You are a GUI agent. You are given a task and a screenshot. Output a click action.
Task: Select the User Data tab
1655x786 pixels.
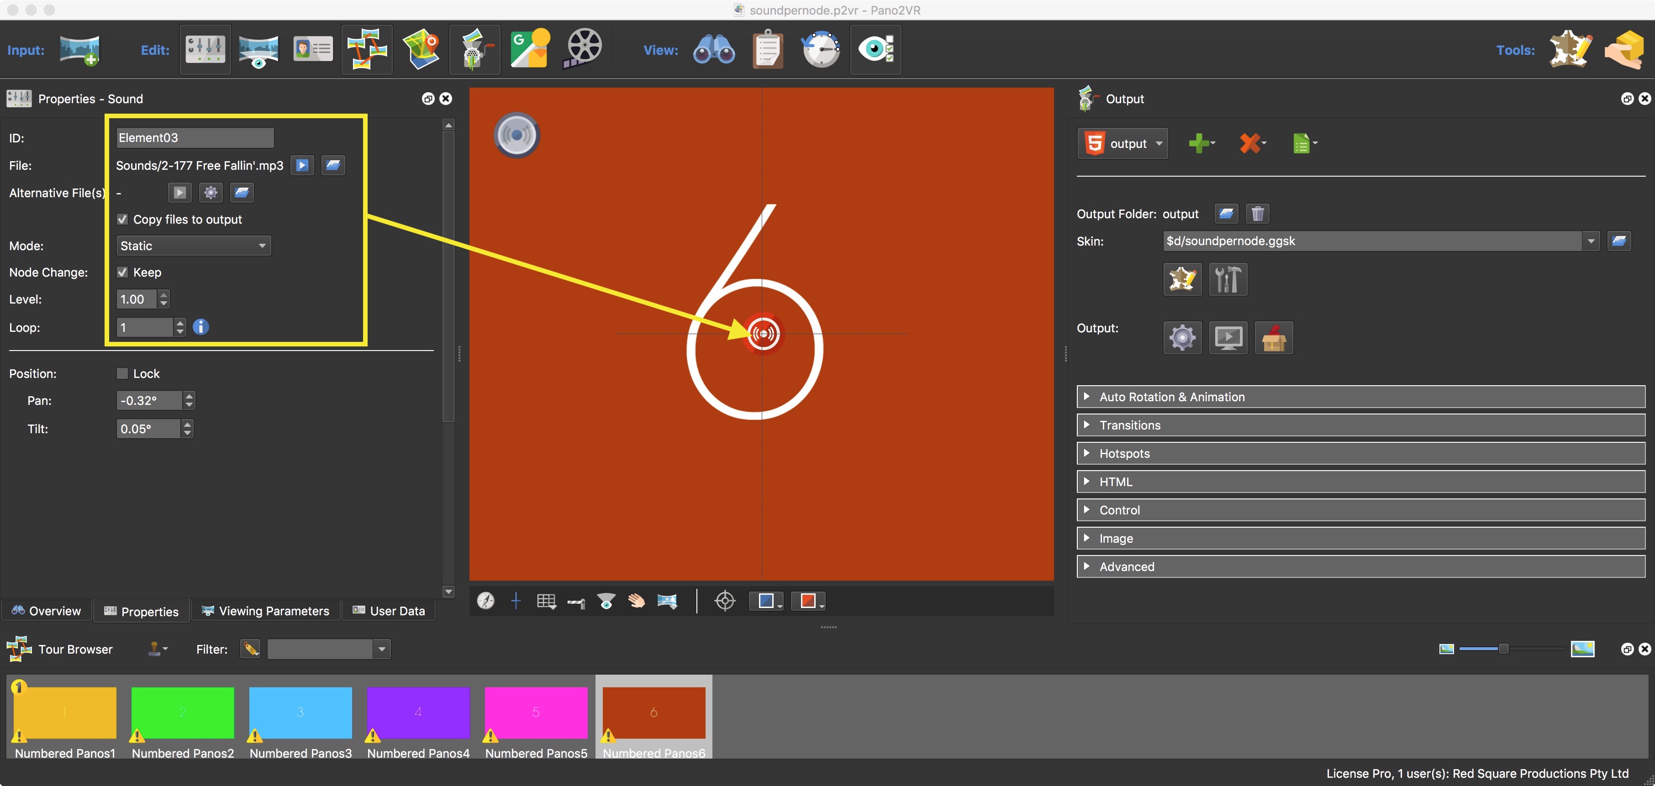click(390, 611)
